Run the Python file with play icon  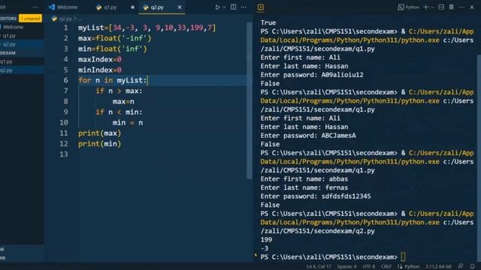click(x=217, y=7)
